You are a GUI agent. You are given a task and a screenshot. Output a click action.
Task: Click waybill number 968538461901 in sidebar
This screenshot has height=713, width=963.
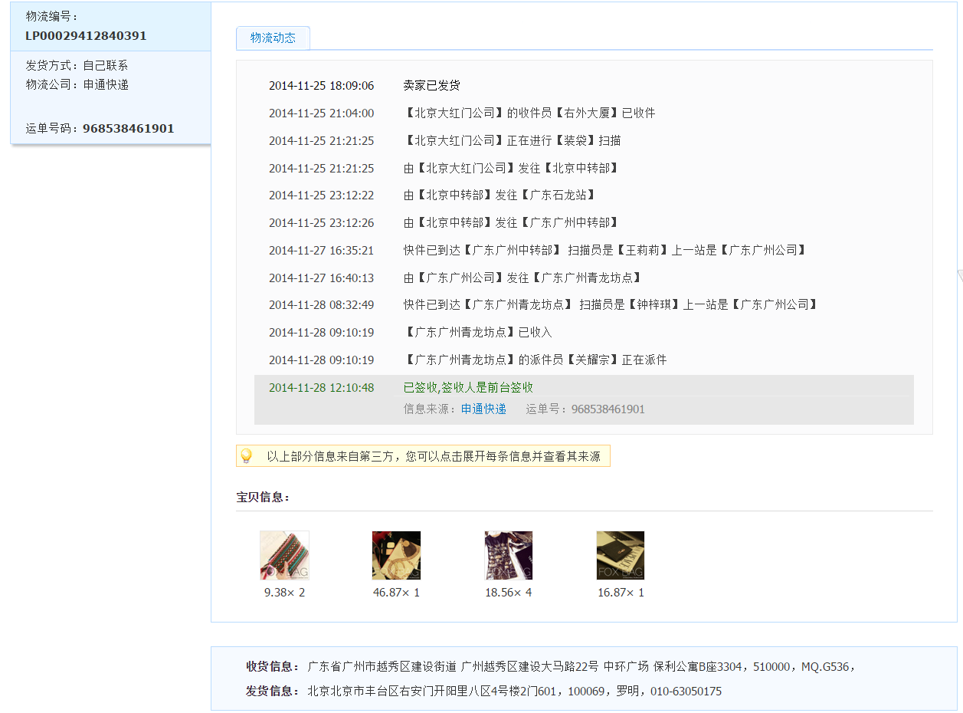[x=128, y=129]
